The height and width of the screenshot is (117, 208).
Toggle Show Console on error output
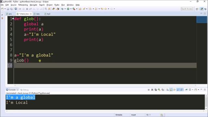182,90
